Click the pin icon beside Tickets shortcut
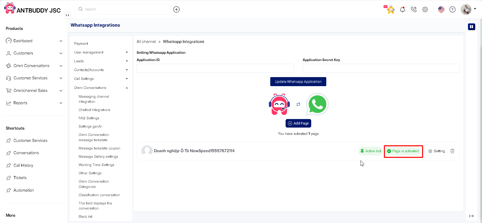 (x=9, y=178)
